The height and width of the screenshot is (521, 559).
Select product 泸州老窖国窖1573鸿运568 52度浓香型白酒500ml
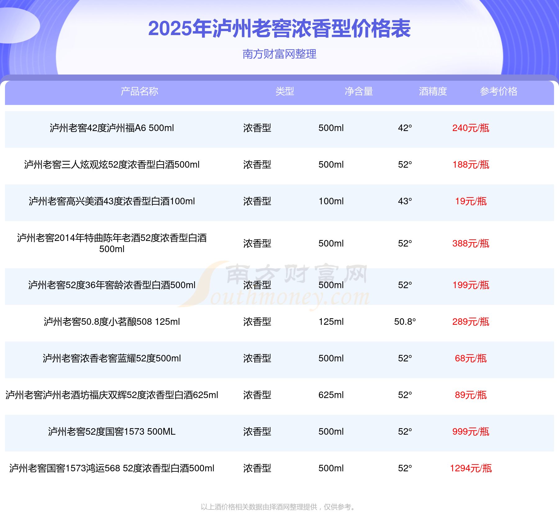pyautogui.click(x=112, y=468)
